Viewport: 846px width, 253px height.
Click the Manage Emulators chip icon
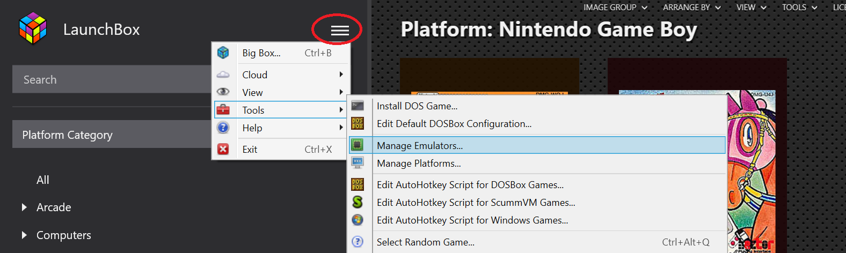click(x=358, y=145)
